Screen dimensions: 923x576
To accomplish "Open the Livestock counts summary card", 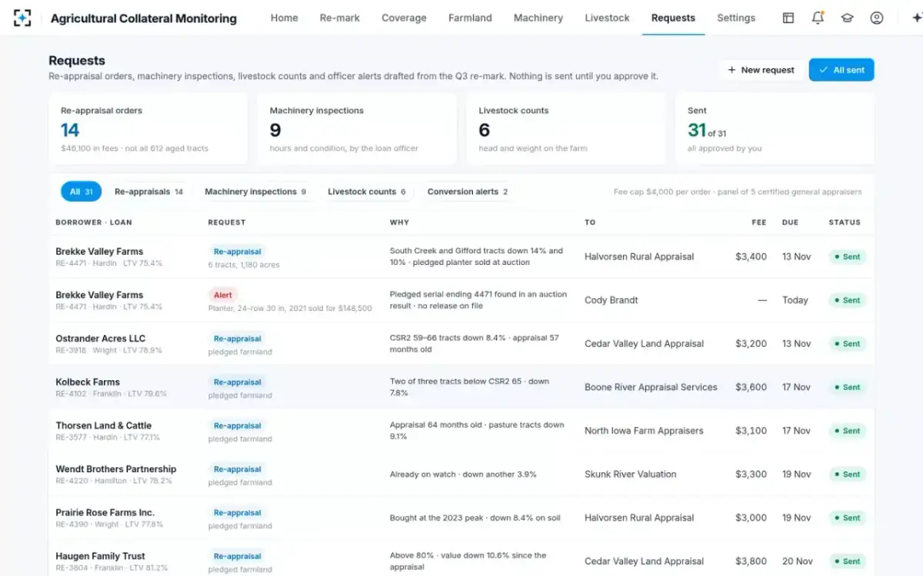I will coord(565,129).
